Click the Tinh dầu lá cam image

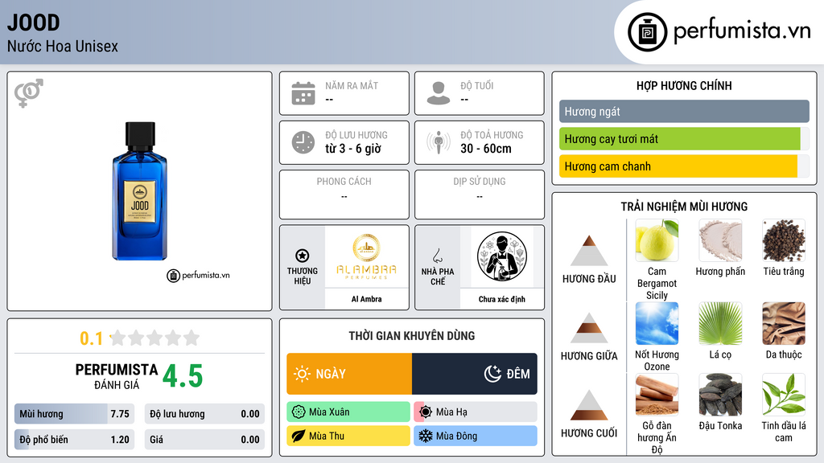tap(784, 395)
